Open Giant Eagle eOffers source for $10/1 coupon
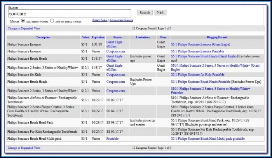The image size is (272, 158). [x=114, y=68]
